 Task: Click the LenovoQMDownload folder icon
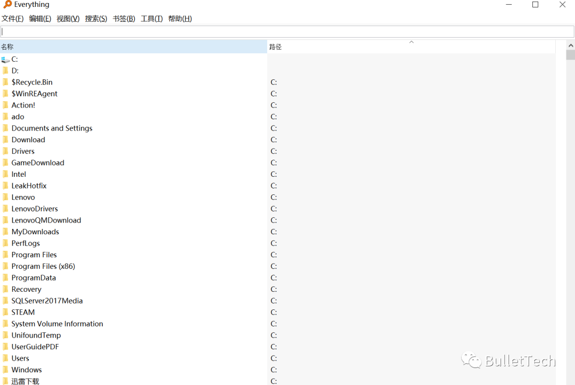[x=5, y=220]
